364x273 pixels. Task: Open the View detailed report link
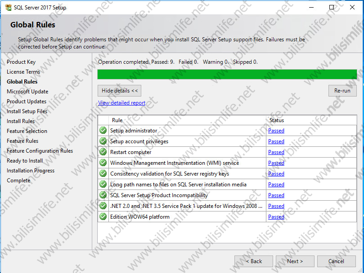[x=121, y=103]
